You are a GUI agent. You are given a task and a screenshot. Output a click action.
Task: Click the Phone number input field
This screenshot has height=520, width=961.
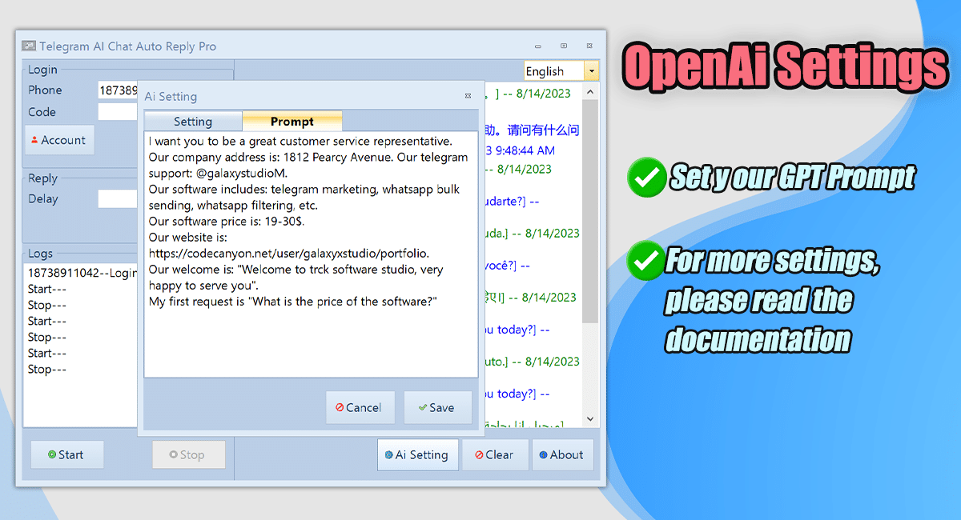(117, 90)
